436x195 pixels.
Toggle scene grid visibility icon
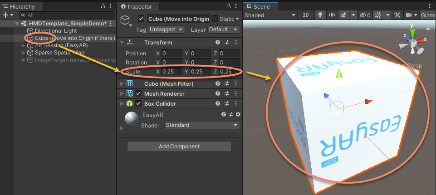click(x=377, y=15)
